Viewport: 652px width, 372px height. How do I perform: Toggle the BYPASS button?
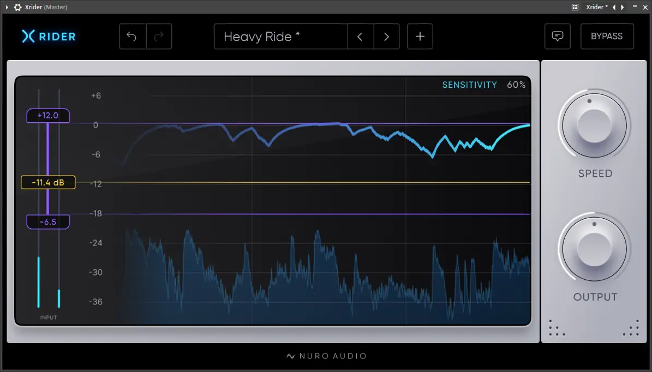[607, 36]
